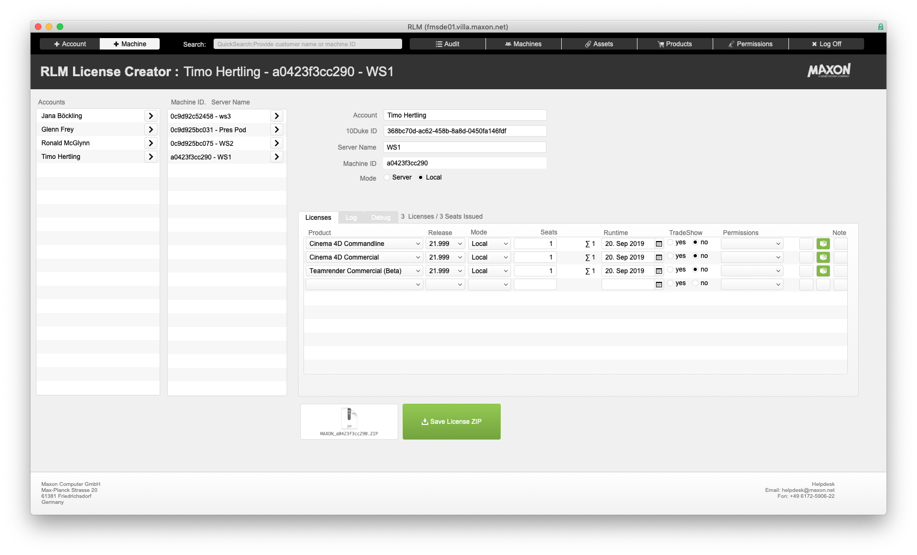This screenshot has width=917, height=555.
Task: Click Note box for Cinema 4D Commandline row
Action: click(x=840, y=244)
